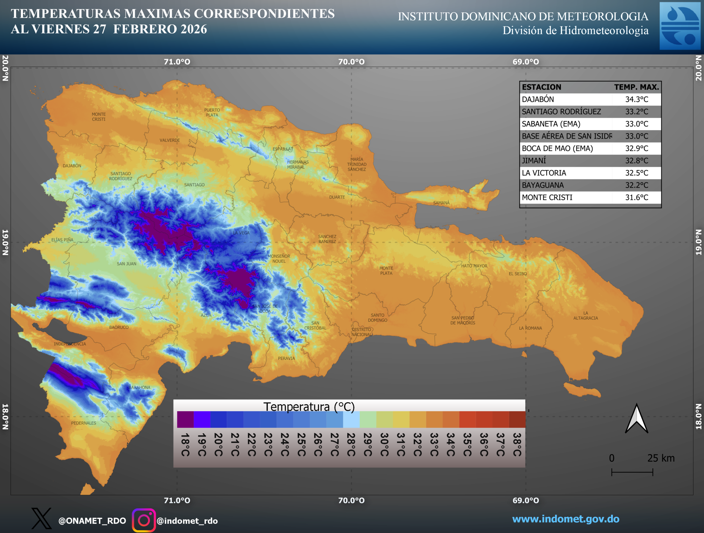The image size is (704, 533).
Task: Click the LA ALTAGRACIA province label
Action: point(585,315)
